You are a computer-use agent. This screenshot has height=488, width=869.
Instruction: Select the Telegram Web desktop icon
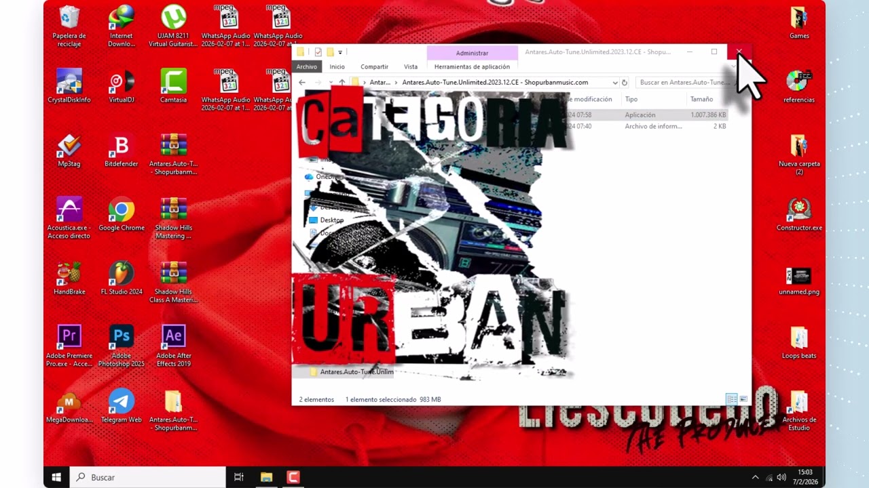[122, 406]
